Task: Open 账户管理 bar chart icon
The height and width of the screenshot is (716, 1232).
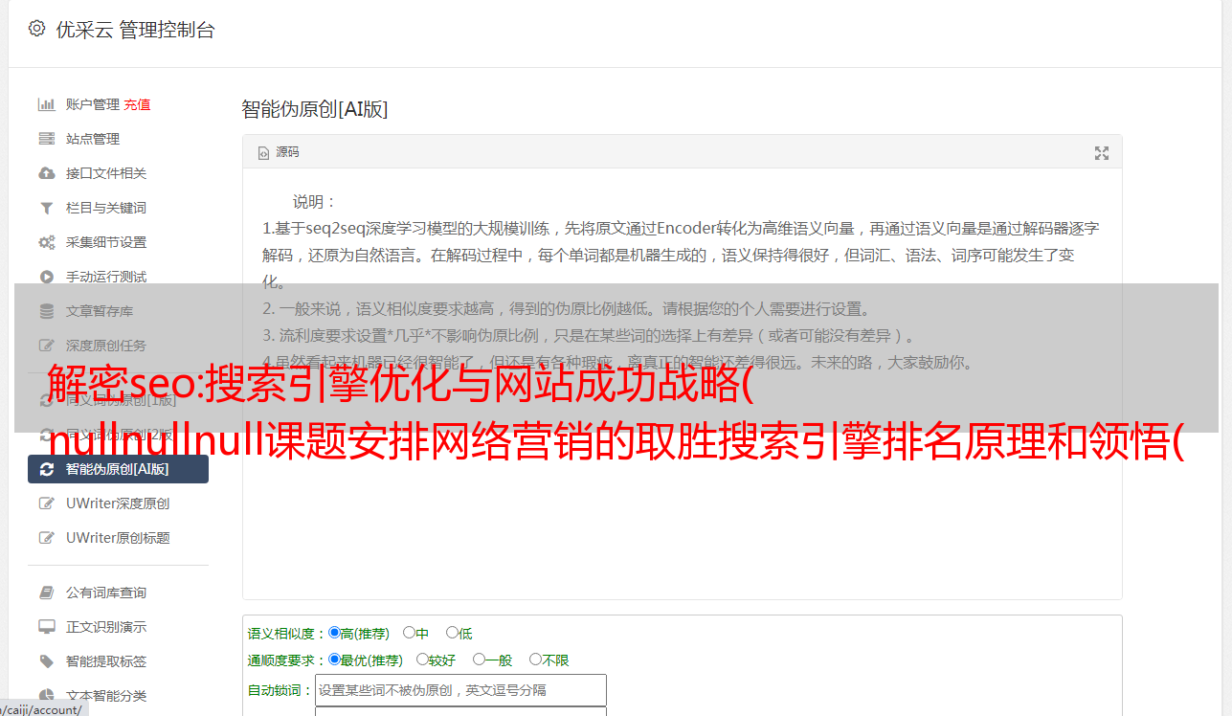Action: point(46,104)
